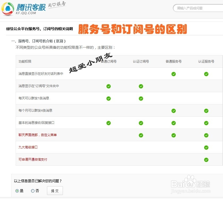Click the 认证订阅号 column header
This screenshot has width=223, height=199.
141,62
